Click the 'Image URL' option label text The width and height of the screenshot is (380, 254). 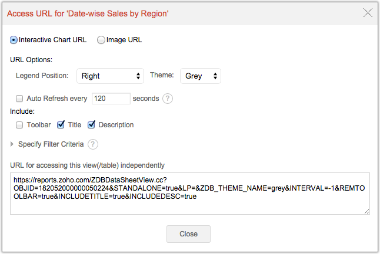pos(124,40)
